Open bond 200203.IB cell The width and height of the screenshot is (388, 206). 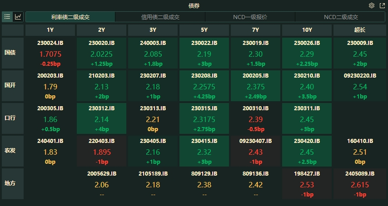coord(50,85)
